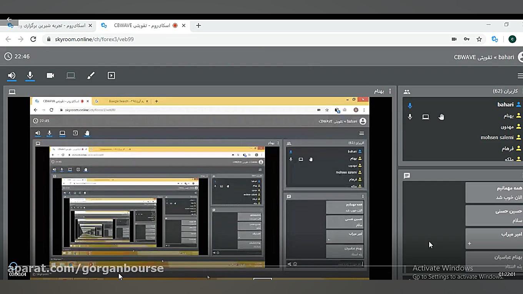Screen dimensions: 523x294
Task: Toggle screen share in the shared screen toolbar
Action: coord(62,133)
